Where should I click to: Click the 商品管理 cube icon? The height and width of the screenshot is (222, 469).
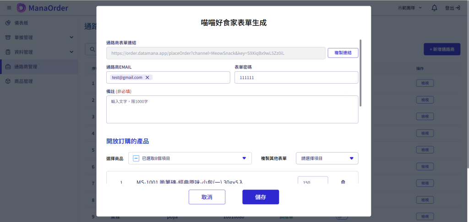[8, 81]
